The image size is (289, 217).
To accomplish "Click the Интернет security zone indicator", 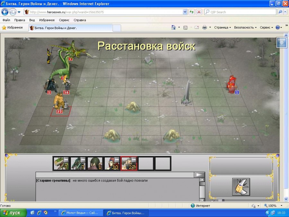I will 200,205.
